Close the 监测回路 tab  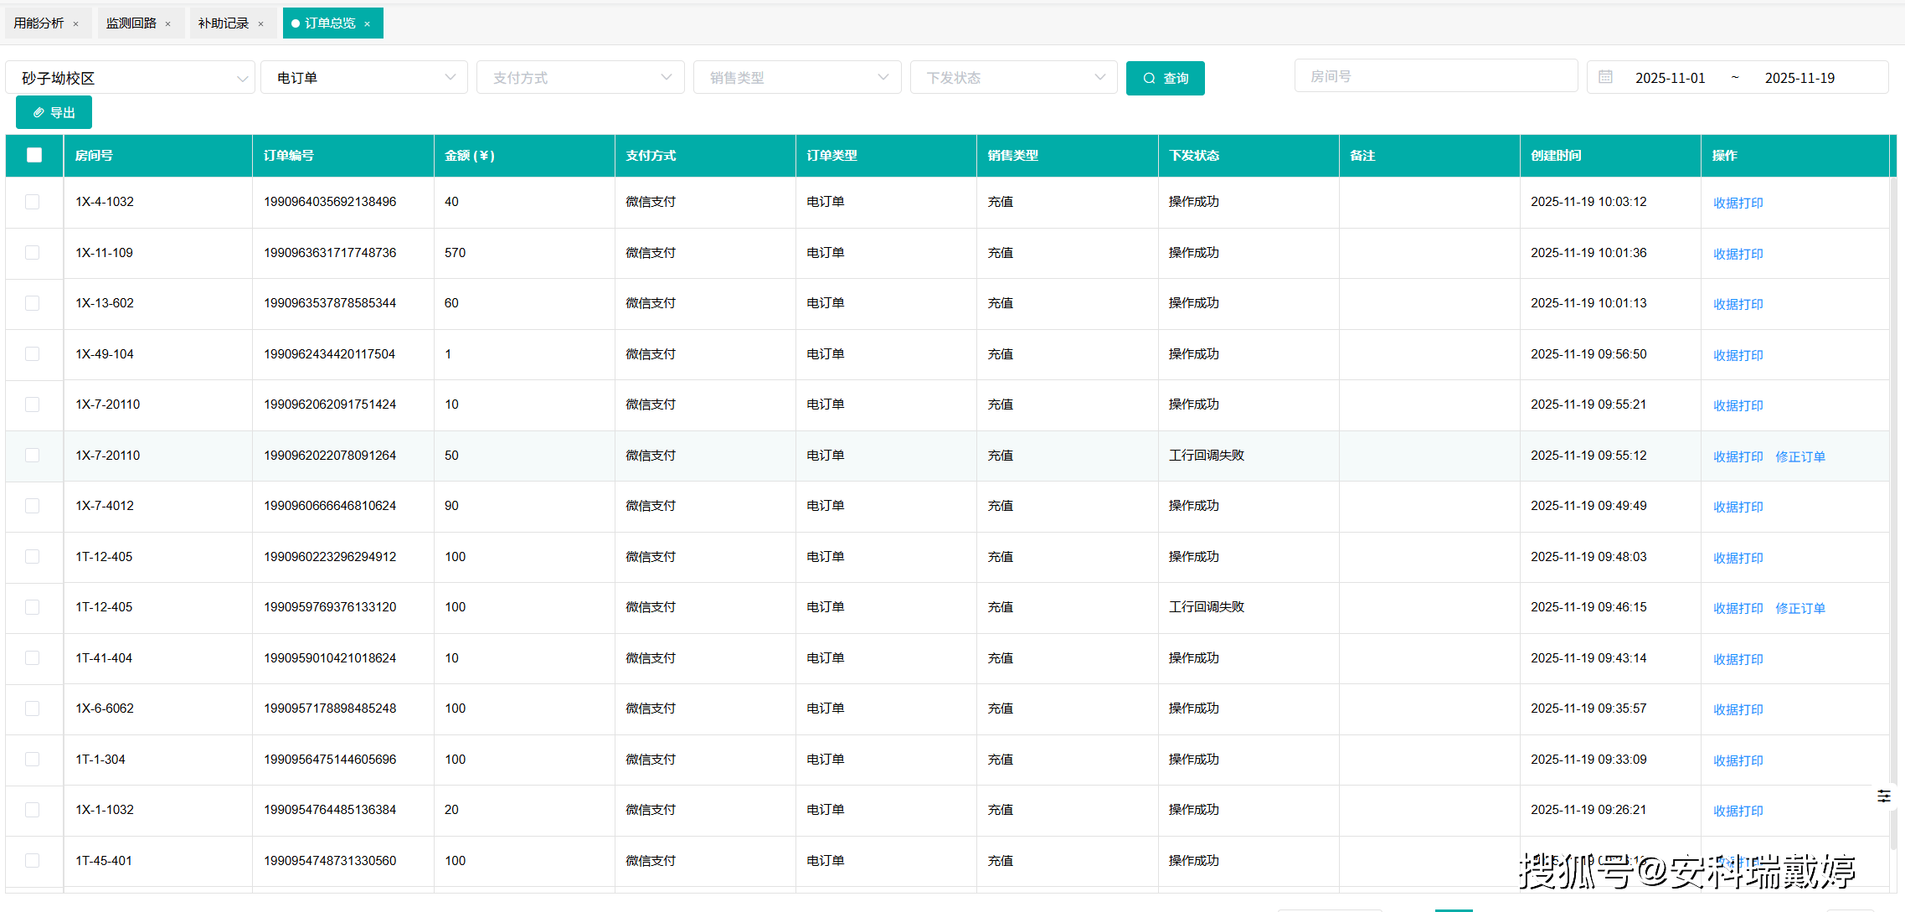[x=167, y=24]
